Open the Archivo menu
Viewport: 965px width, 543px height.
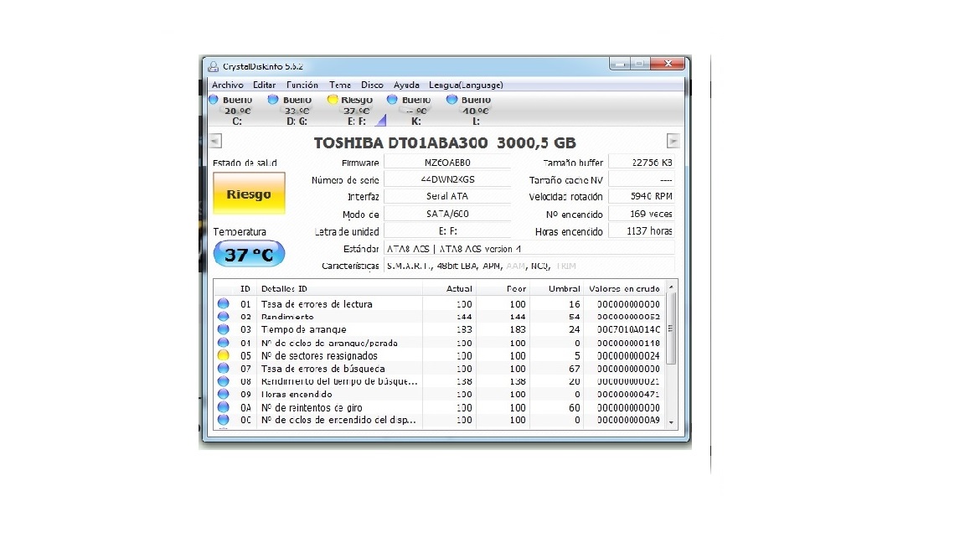click(x=228, y=85)
